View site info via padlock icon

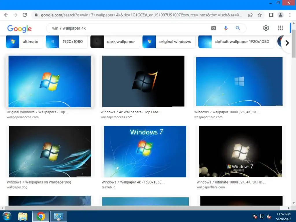pos(36,15)
